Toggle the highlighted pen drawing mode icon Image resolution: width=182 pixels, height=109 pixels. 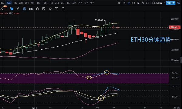24,9
